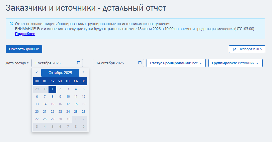Click greyed September 30 in first row
272x142 pixels.
tap(44, 89)
